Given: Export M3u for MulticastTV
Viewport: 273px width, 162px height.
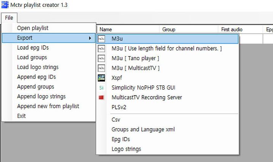Looking at the screenshot, I should [x=168, y=68].
